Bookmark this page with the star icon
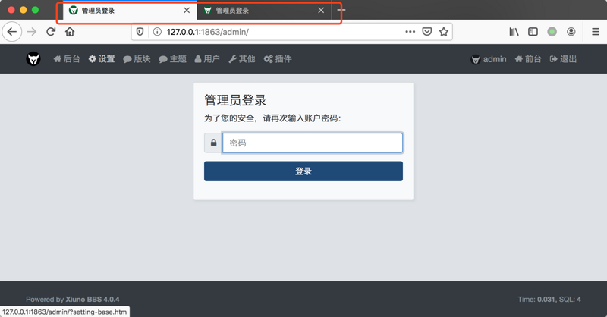 pos(444,32)
